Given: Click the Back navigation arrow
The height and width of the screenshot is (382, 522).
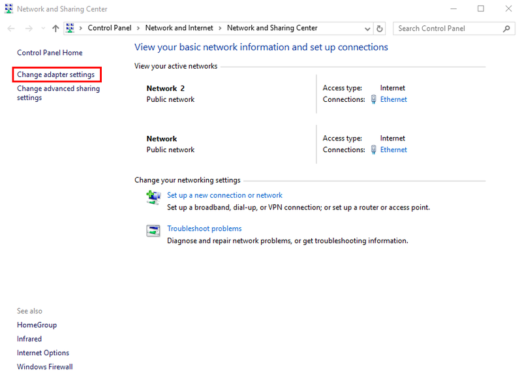Looking at the screenshot, I should pyautogui.click(x=11, y=29).
